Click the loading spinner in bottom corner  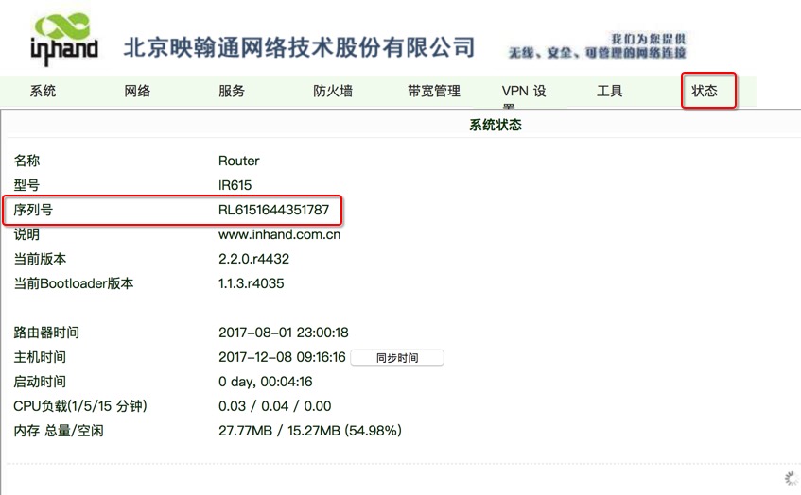(x=792, y=479)
